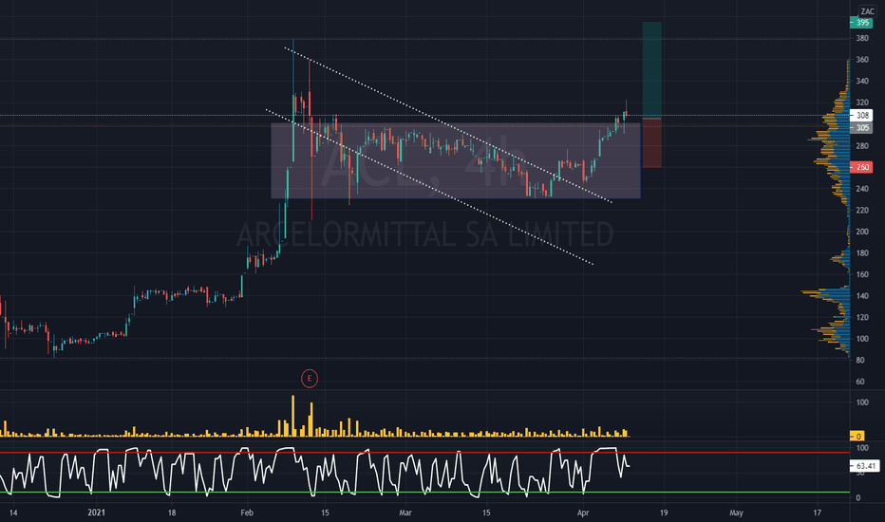The height and width of the screenshot is (522, 885).
Task: Select the 308 current price label
Action: coord(861,115)
